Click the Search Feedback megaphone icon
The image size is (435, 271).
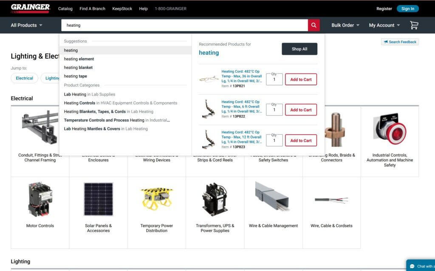pyautogui.click(x=386, y=42)
